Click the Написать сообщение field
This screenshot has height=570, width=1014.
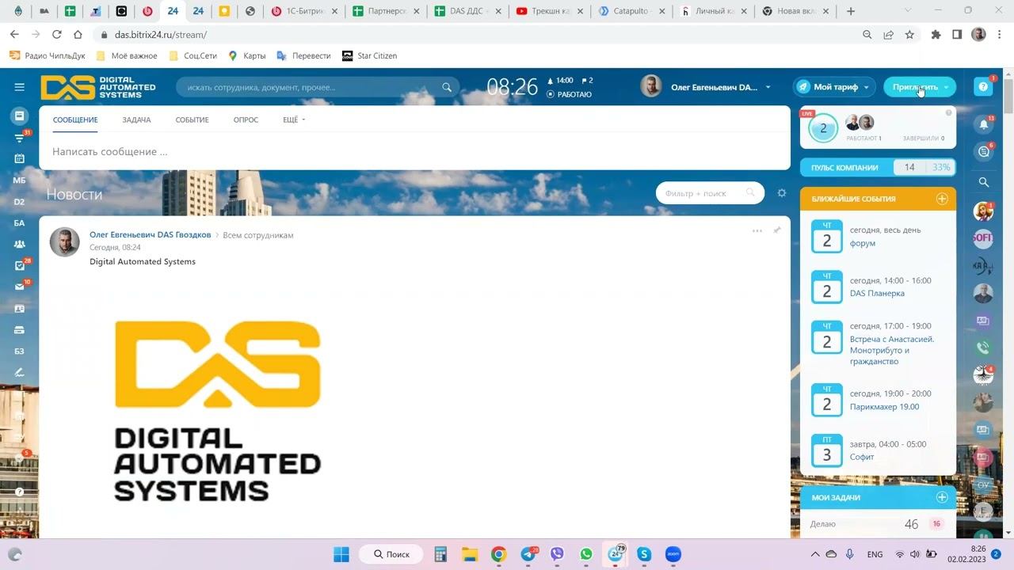click(x=414, y=151)
